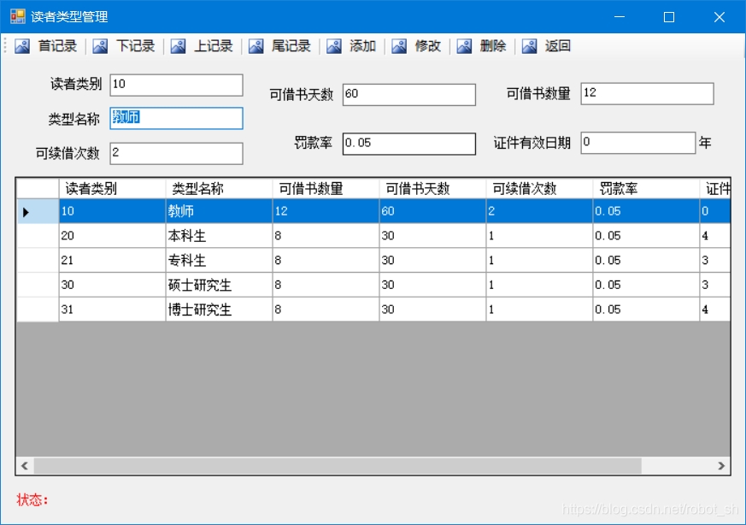
Task: Click reader category cell 20
Action: coord(112,236)
